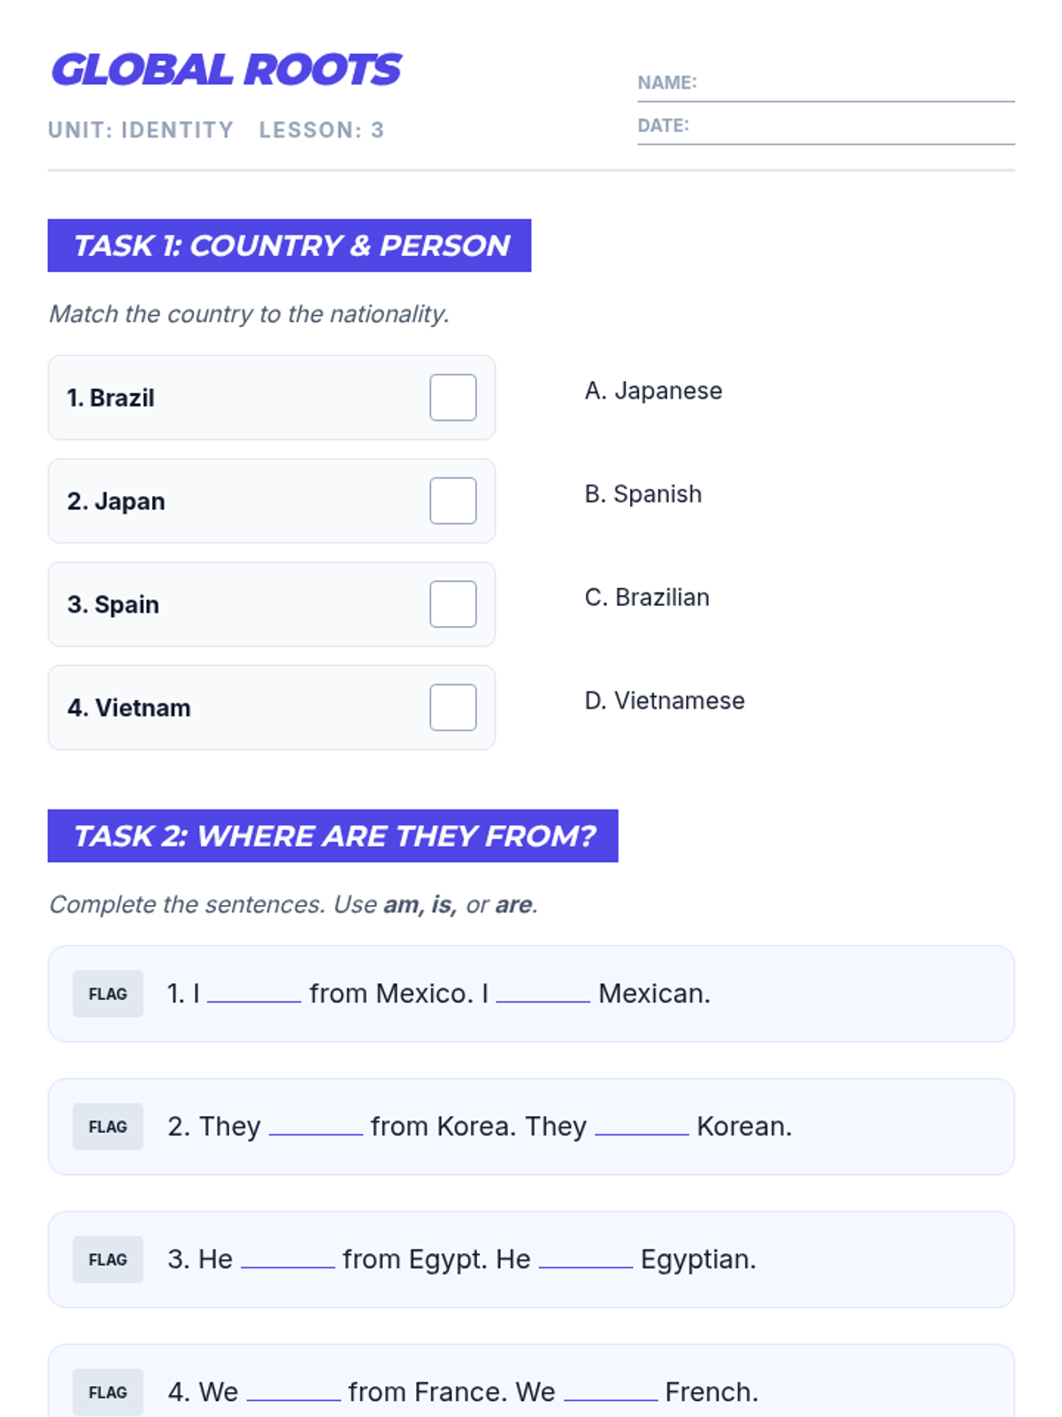Click the FLAG badge beside the France sentence
This screenshot has height=1417, width=1062.
108,1392
